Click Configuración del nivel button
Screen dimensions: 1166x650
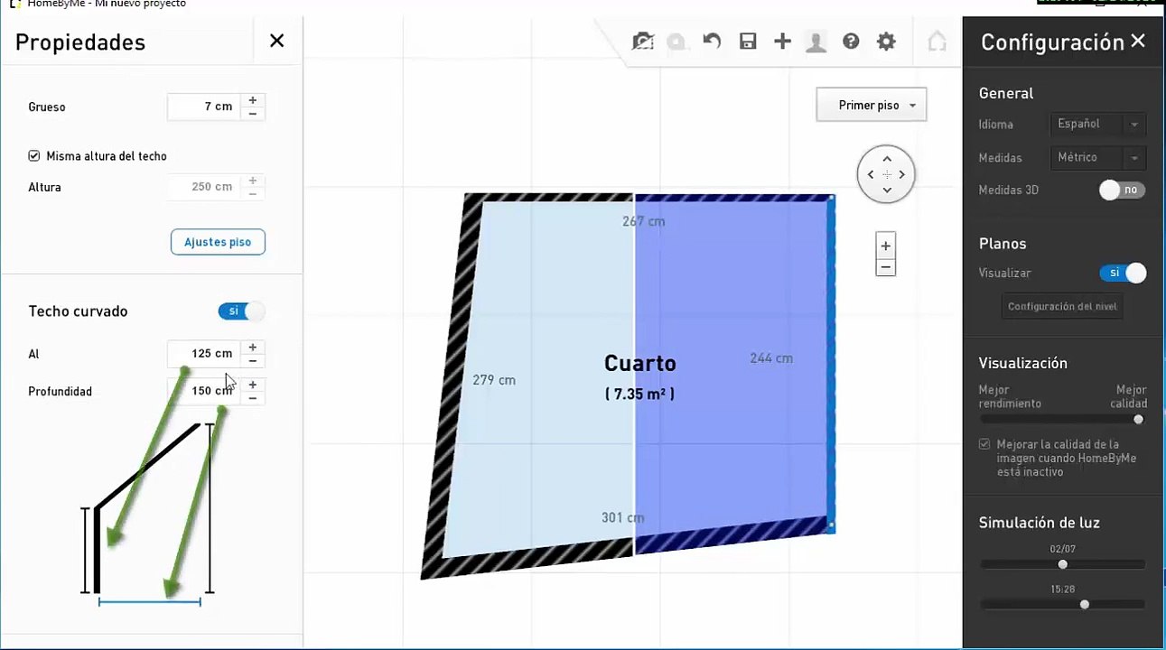click(1062, 306)
